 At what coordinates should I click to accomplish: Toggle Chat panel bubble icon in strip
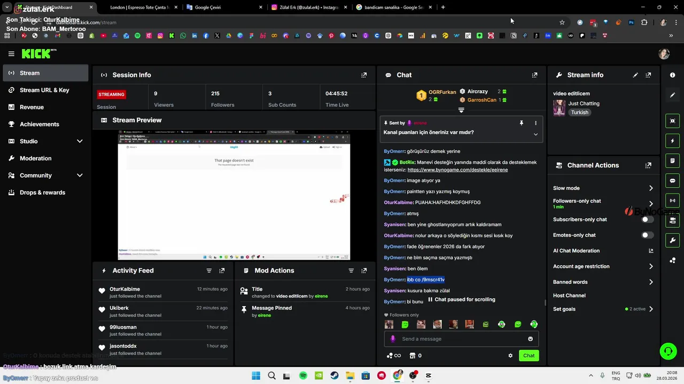pos(672,181)
